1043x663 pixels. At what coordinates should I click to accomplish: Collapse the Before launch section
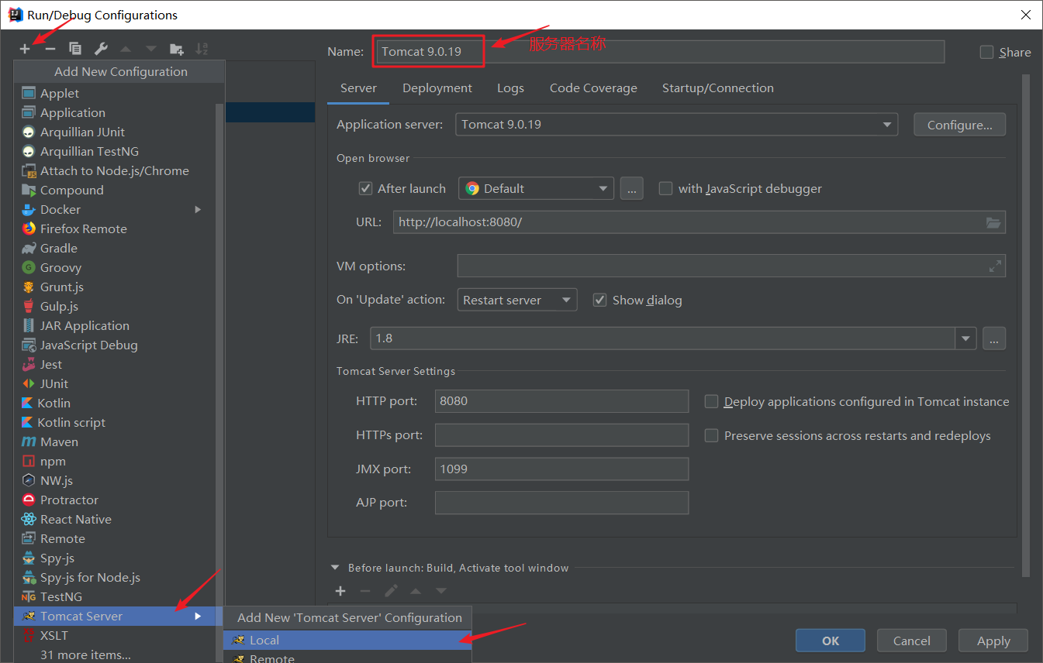pyautogui.click(x=335, y=568)
